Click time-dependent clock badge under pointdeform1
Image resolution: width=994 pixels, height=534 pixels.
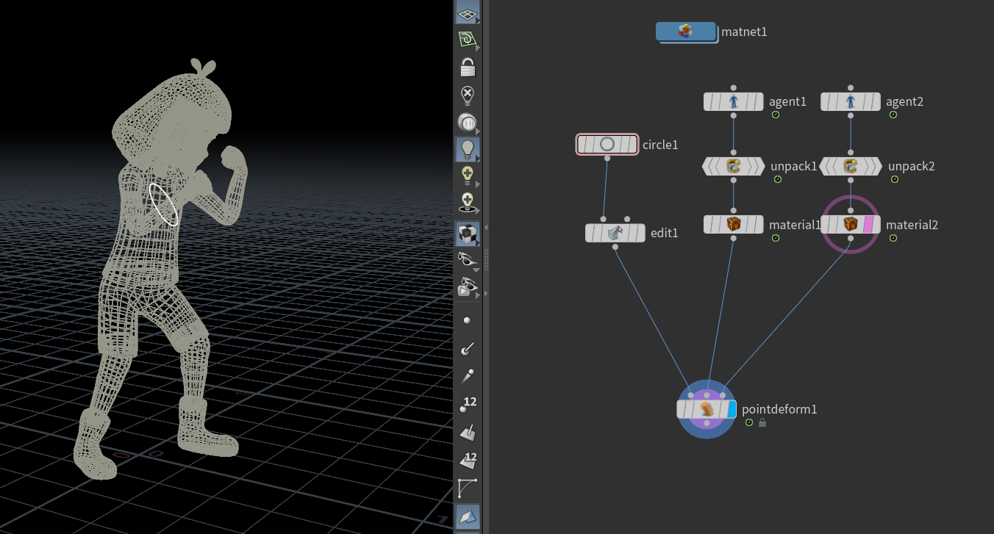[x=749, y=423]
